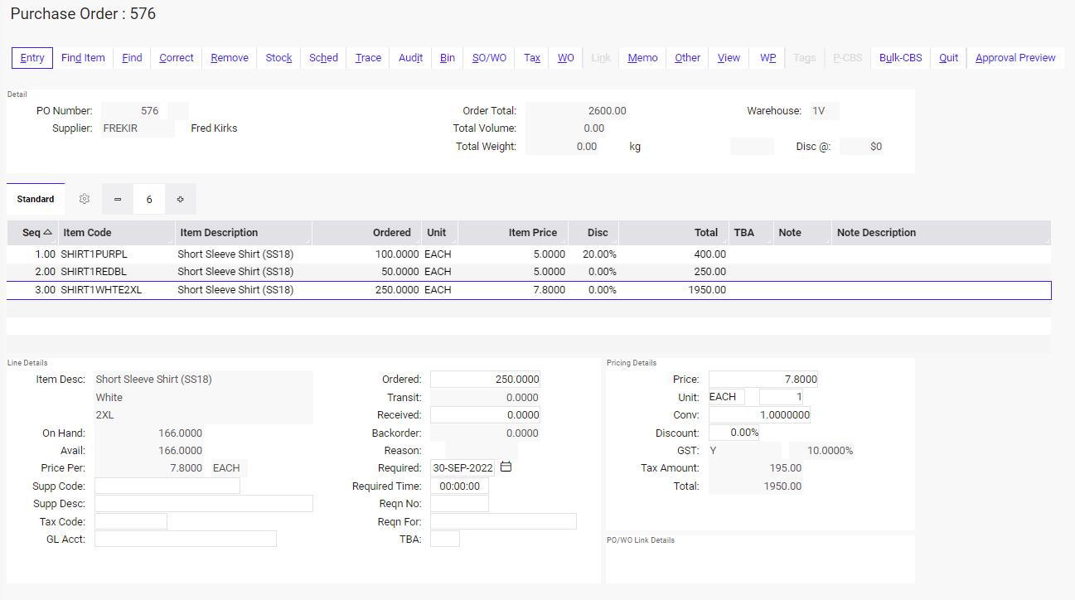Click the TBA checkbox field
Viewport: 1075px width, 600px height.
click(445, 538)
